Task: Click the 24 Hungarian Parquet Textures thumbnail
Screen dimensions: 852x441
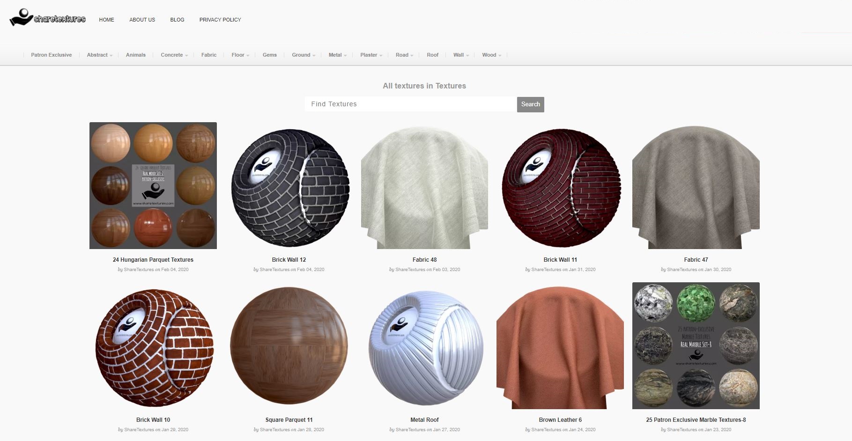Action: (x=153, y=185)
